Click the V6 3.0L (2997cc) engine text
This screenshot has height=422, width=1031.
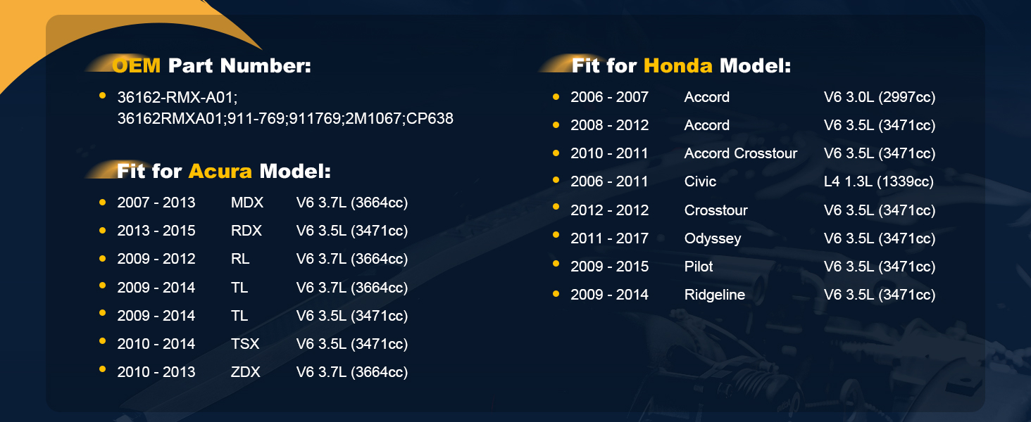pos(879,97)
